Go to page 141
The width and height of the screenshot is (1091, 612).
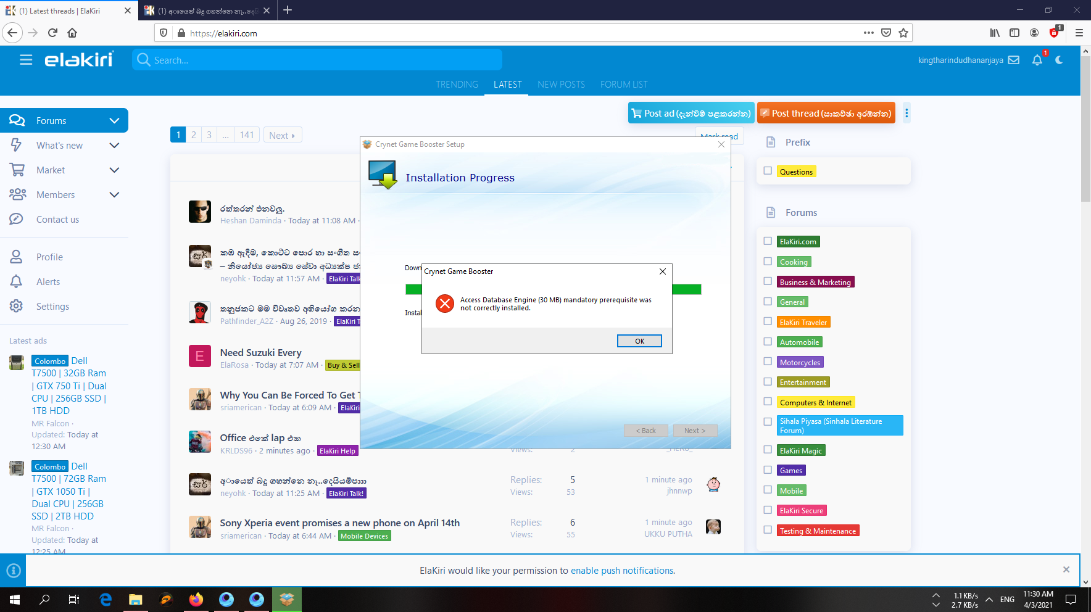247,135
